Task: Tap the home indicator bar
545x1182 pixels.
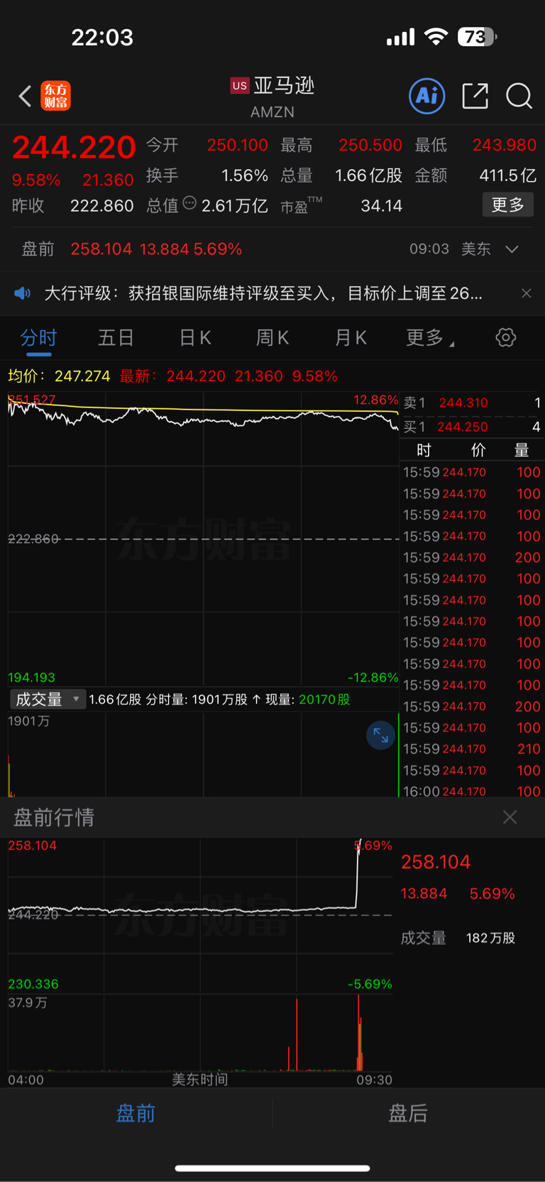Action: [272, 1168]
